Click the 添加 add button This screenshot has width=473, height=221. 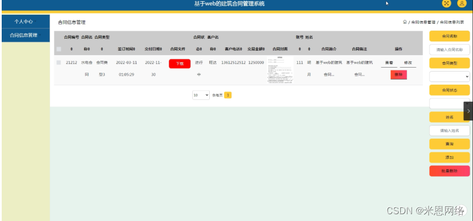[450, 157]
